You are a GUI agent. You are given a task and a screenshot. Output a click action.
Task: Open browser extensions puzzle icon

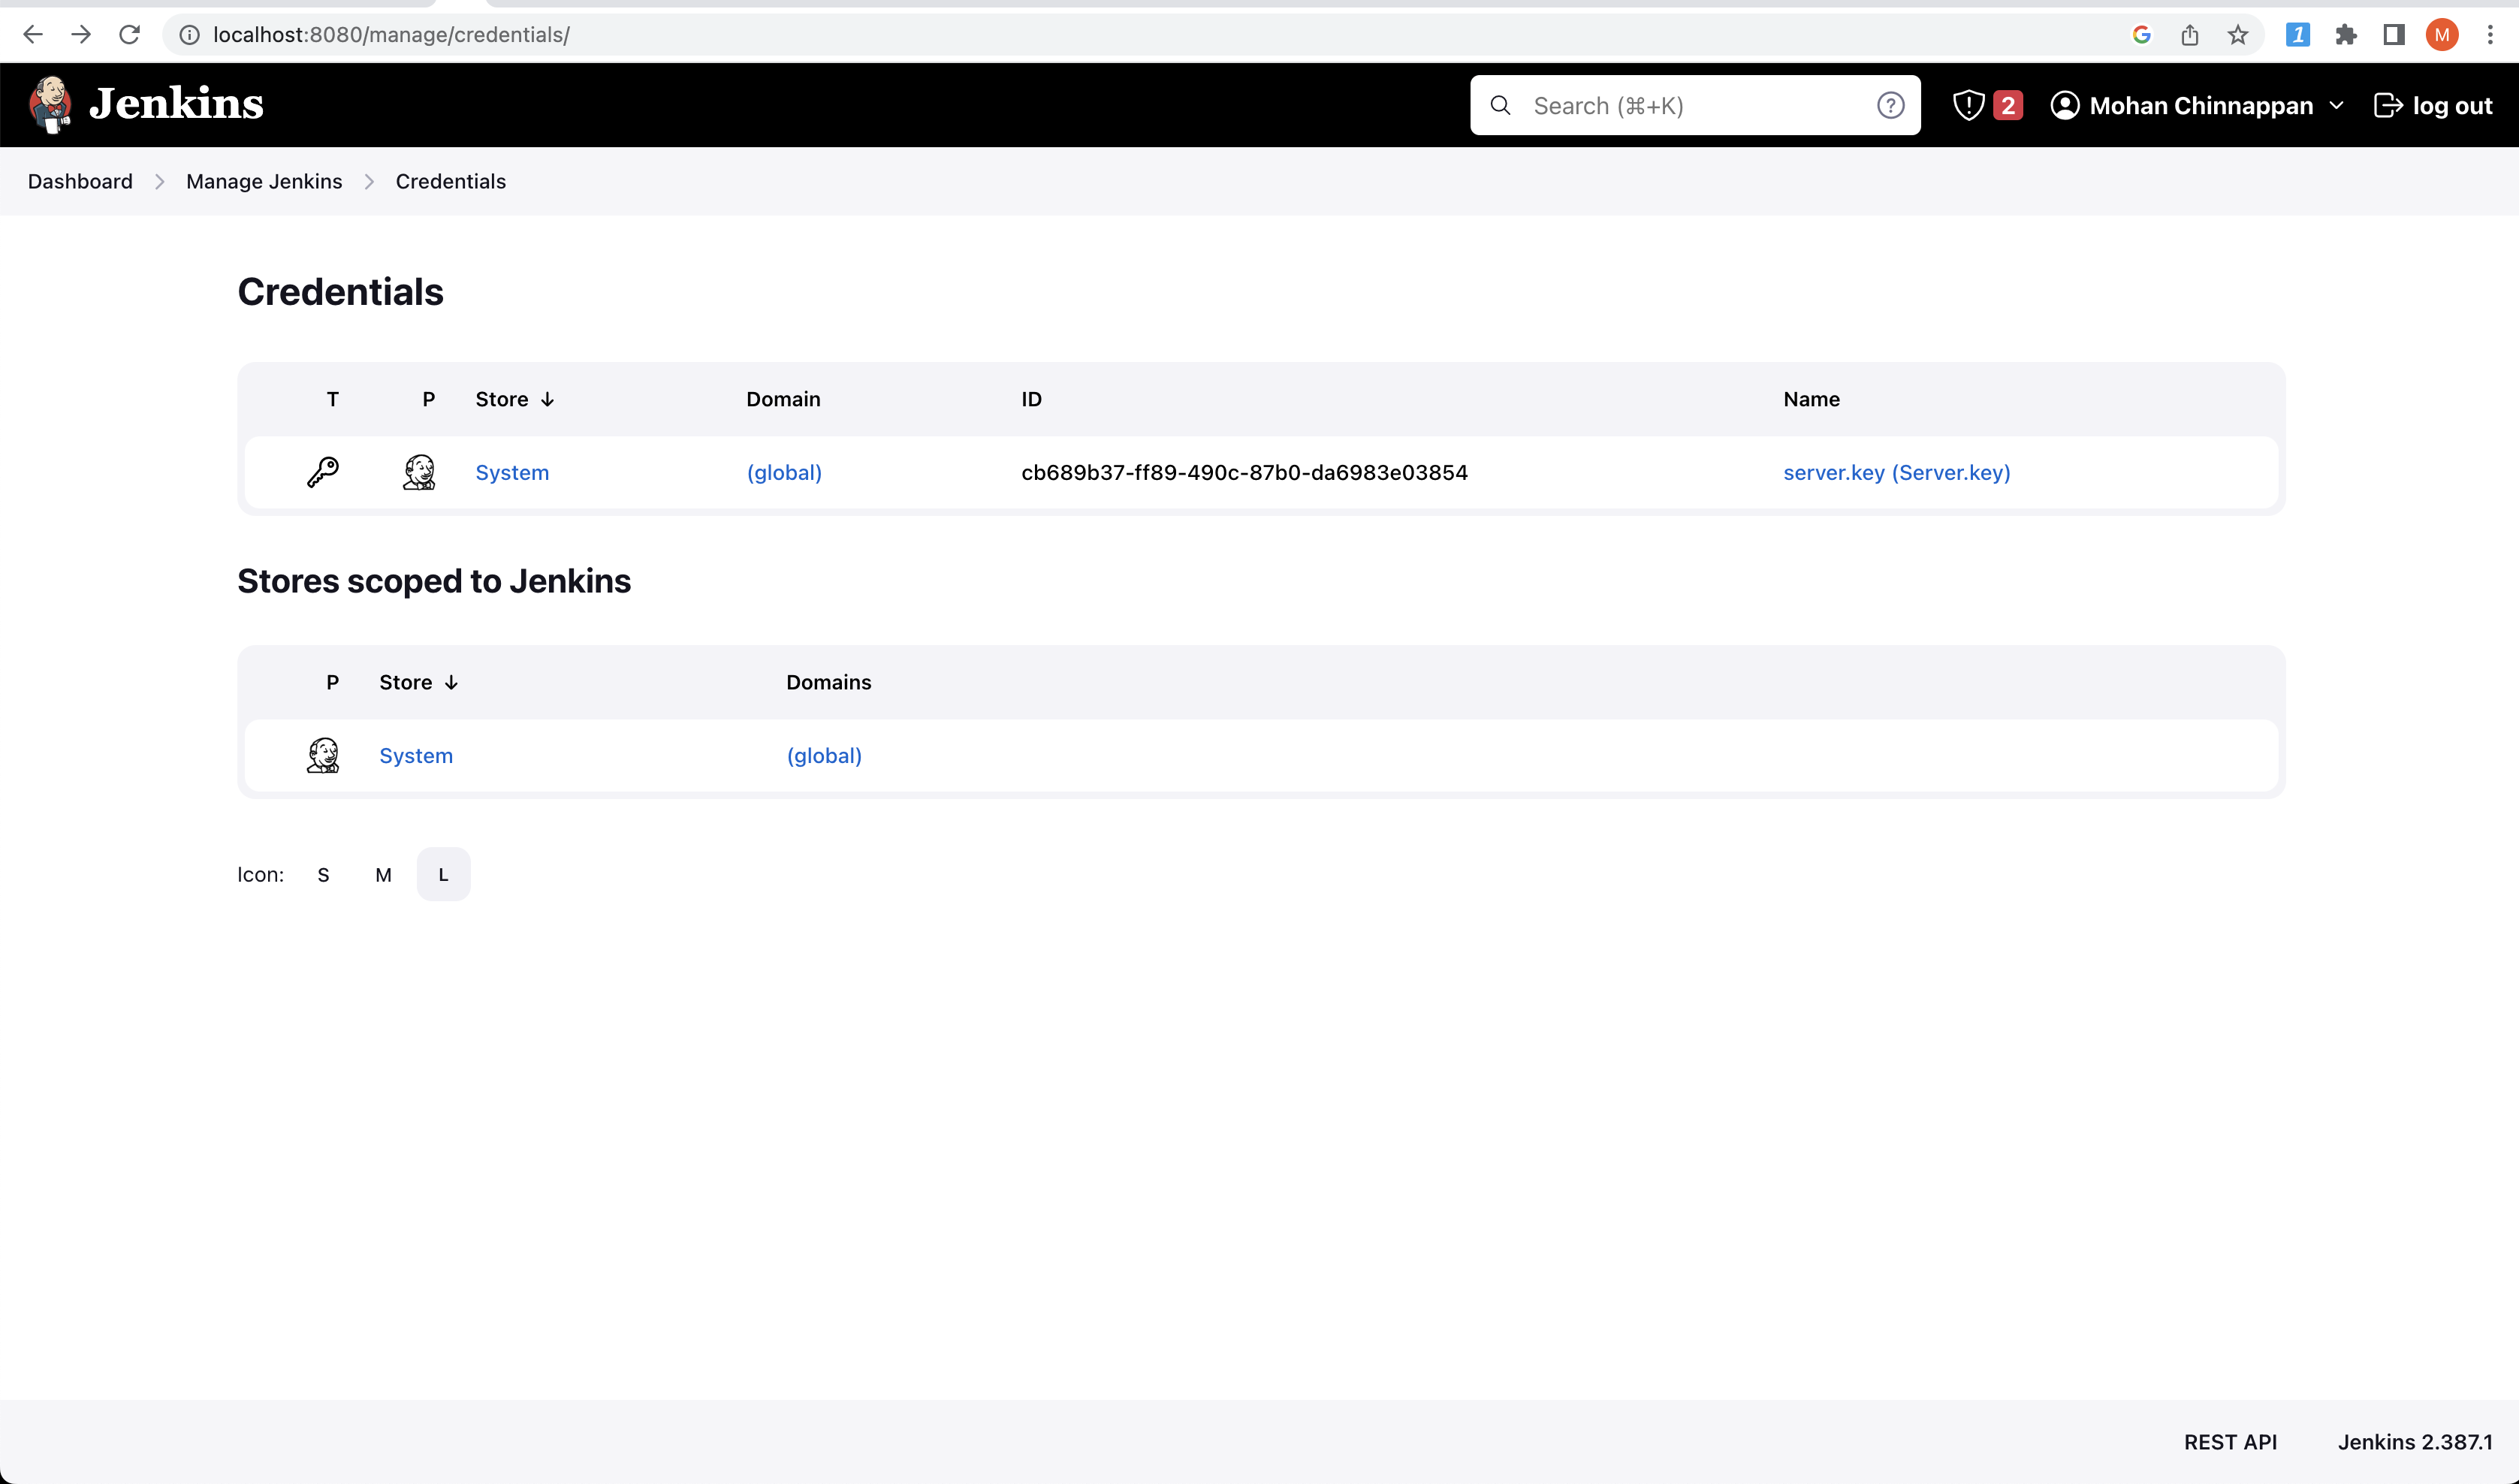click(x=2345, y=35)
